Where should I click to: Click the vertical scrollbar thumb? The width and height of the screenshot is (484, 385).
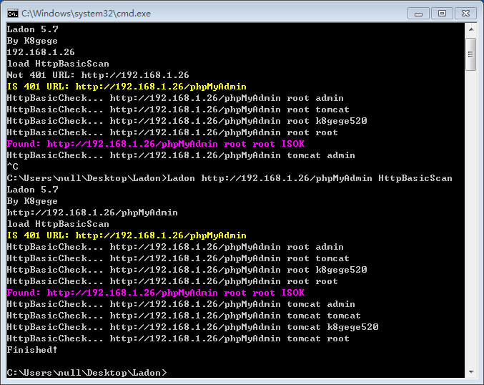point(470,54)
